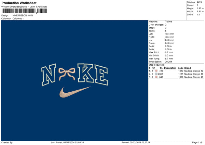Click the Up value '24.8 mm'
The height and width of the screenshot is (145, 205).
[169, 40]
